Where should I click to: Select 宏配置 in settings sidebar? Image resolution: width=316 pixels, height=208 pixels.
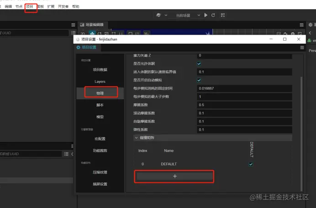click(x=100, y=139)
